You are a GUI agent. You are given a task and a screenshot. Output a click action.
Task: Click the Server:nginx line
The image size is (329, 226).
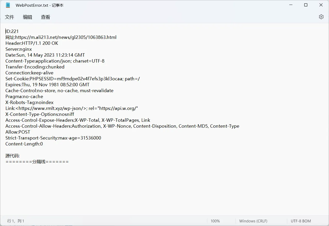pyautogui.click(x=19, y=49)
